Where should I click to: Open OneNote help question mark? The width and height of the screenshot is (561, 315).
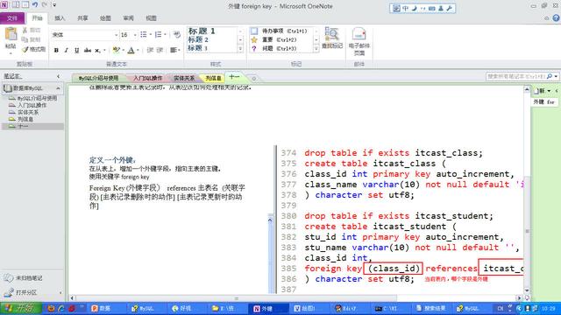(556, 18)
